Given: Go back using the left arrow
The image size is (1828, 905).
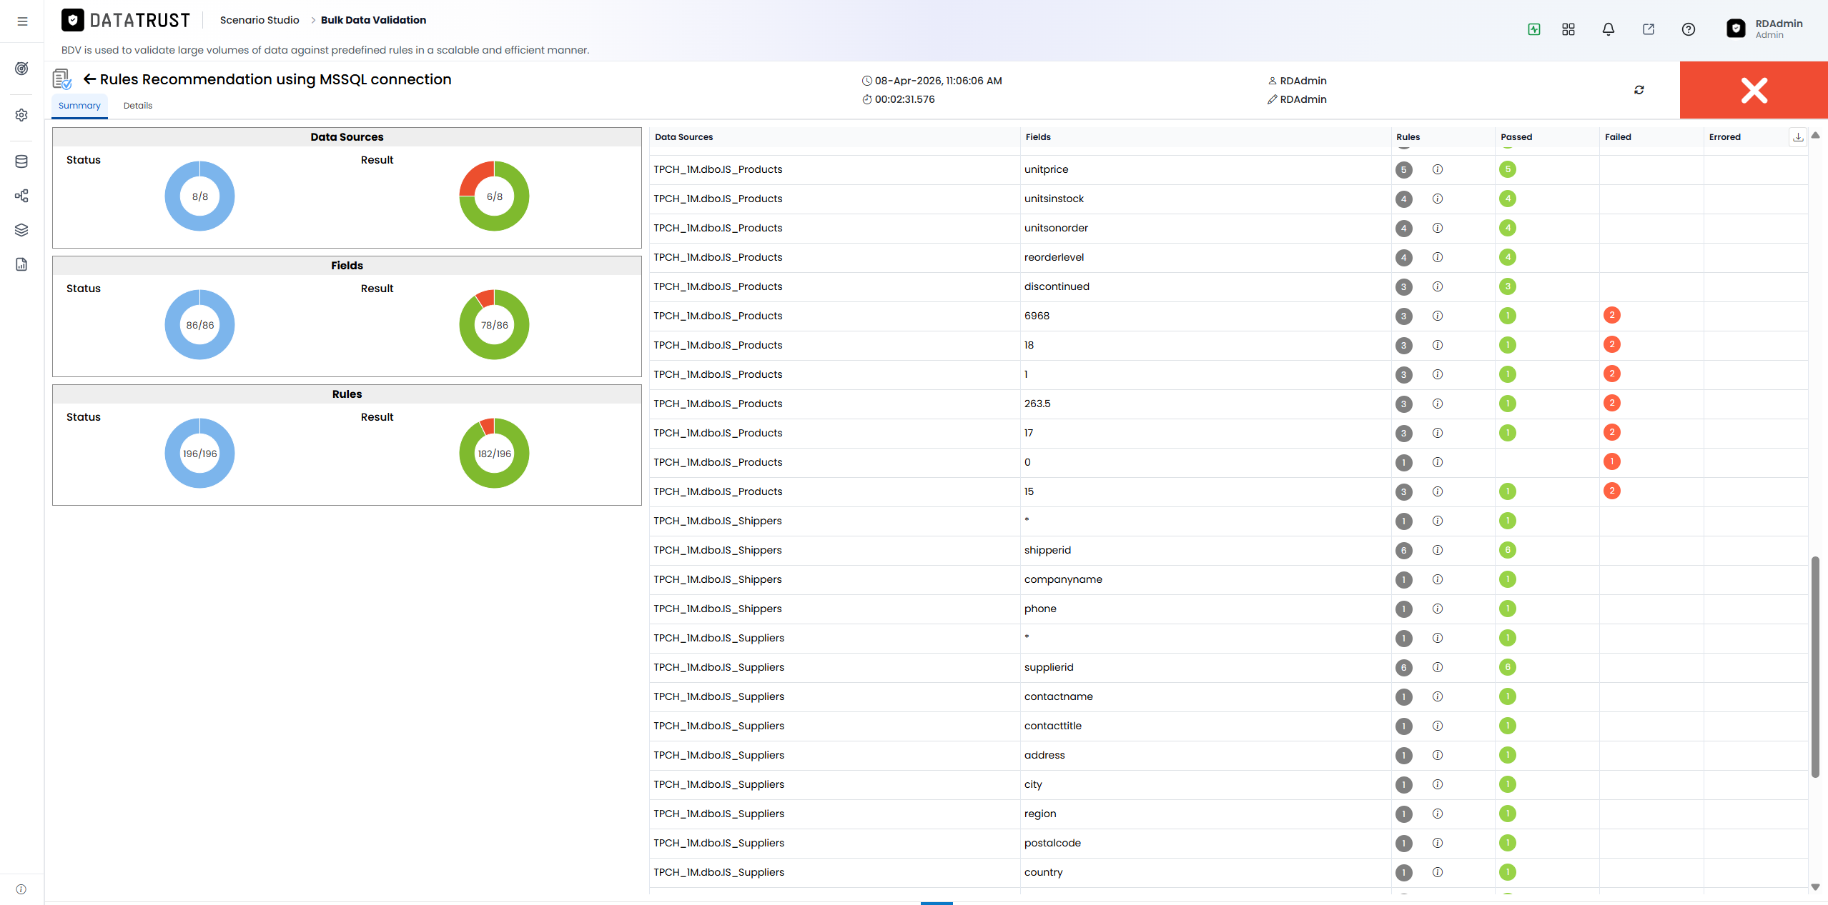Looking at the screenshot, I should [x=89, y=79].
